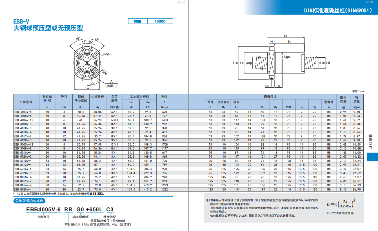The image size is (378, 231).
Task: Click nut mass value 8.13
Action: [x=343, y=189]
